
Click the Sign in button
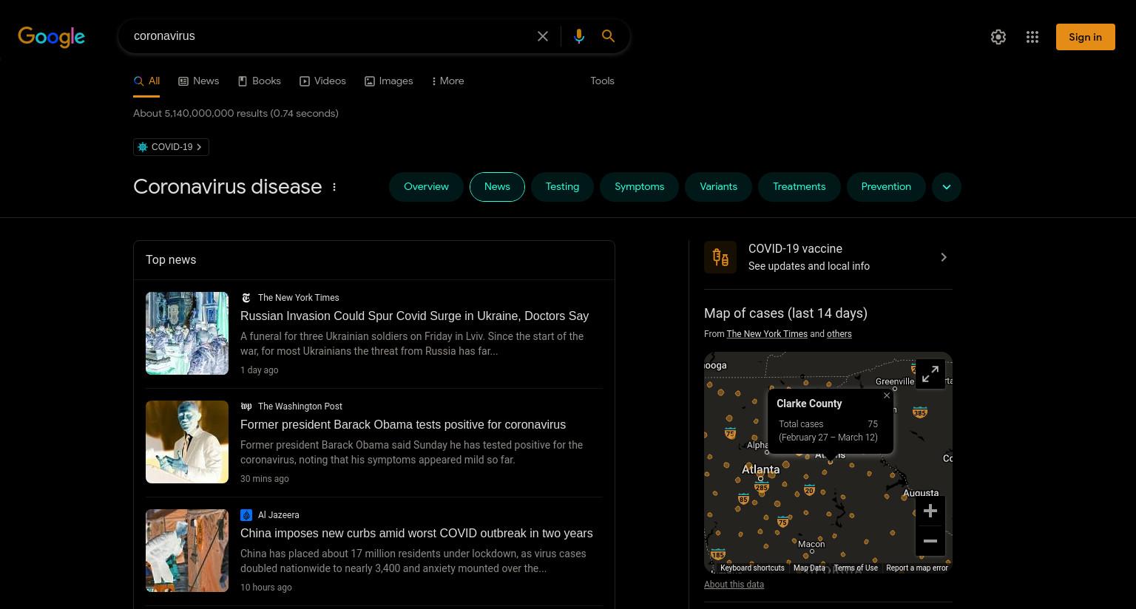[1085, 37]
